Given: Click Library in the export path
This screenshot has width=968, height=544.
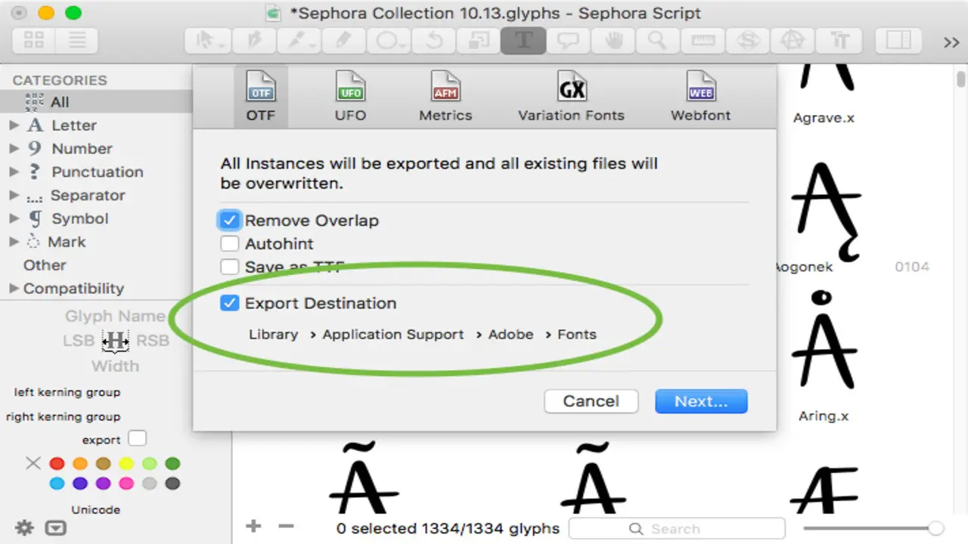Looking at the screenshot, I should 273,334.
